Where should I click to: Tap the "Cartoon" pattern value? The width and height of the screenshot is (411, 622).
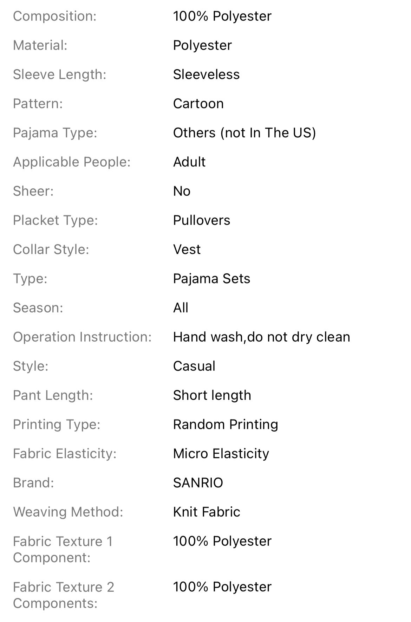point(198,104)
